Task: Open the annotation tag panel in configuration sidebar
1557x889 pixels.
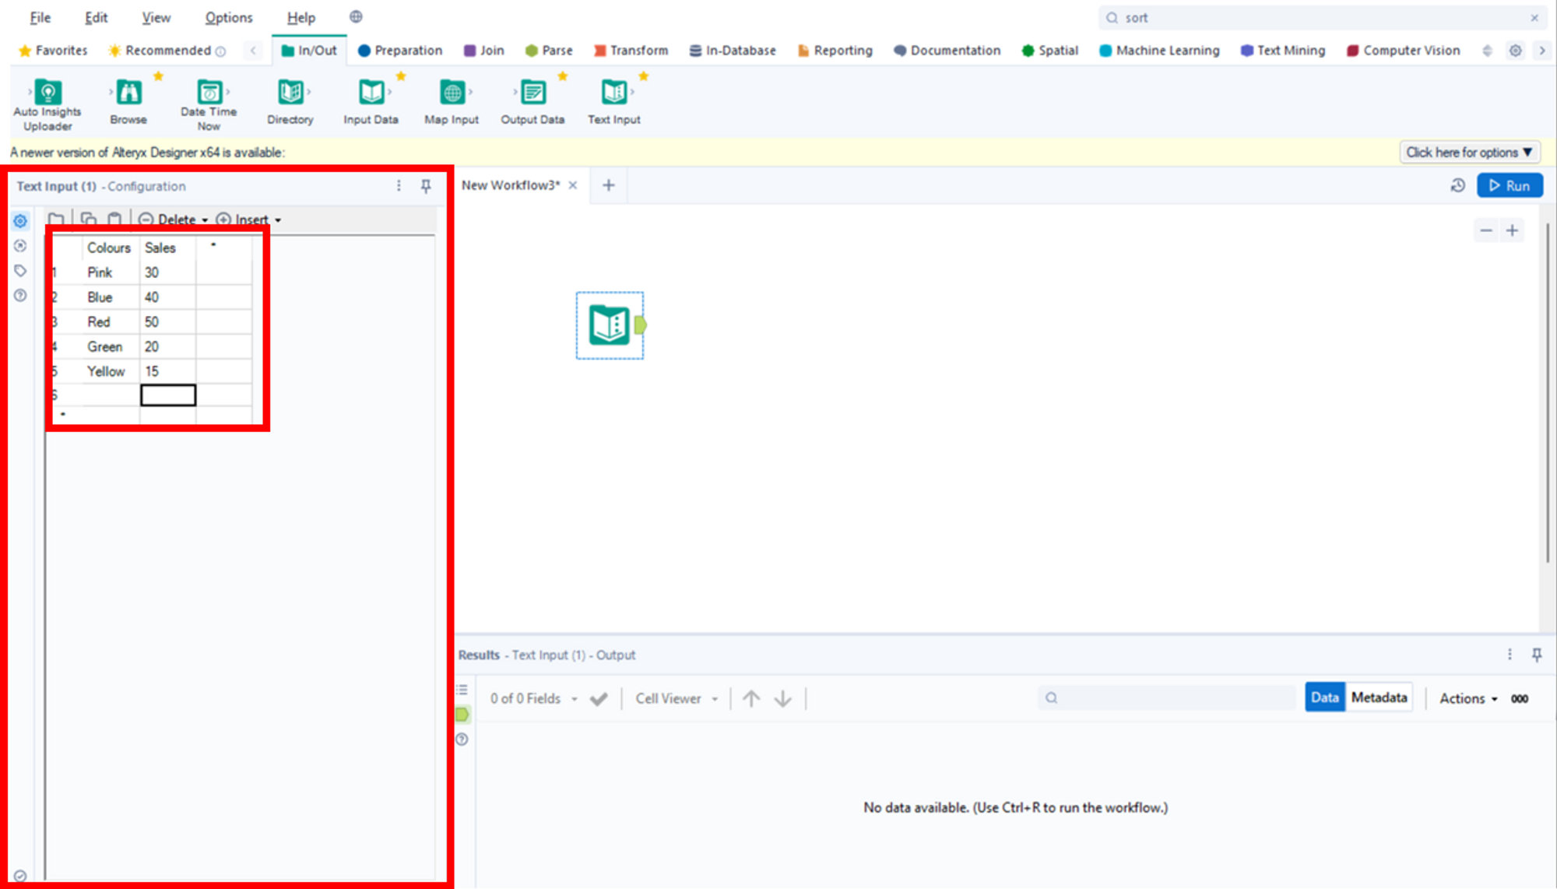Action: point(20,271)
